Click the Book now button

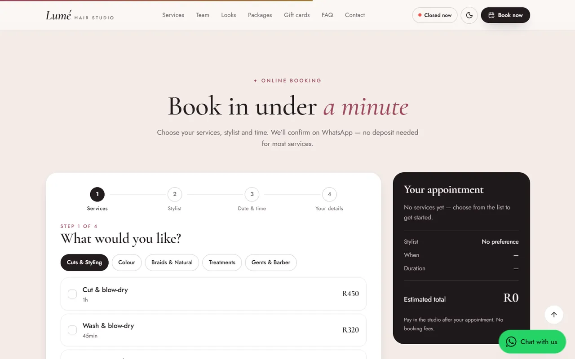pos(505,15)
